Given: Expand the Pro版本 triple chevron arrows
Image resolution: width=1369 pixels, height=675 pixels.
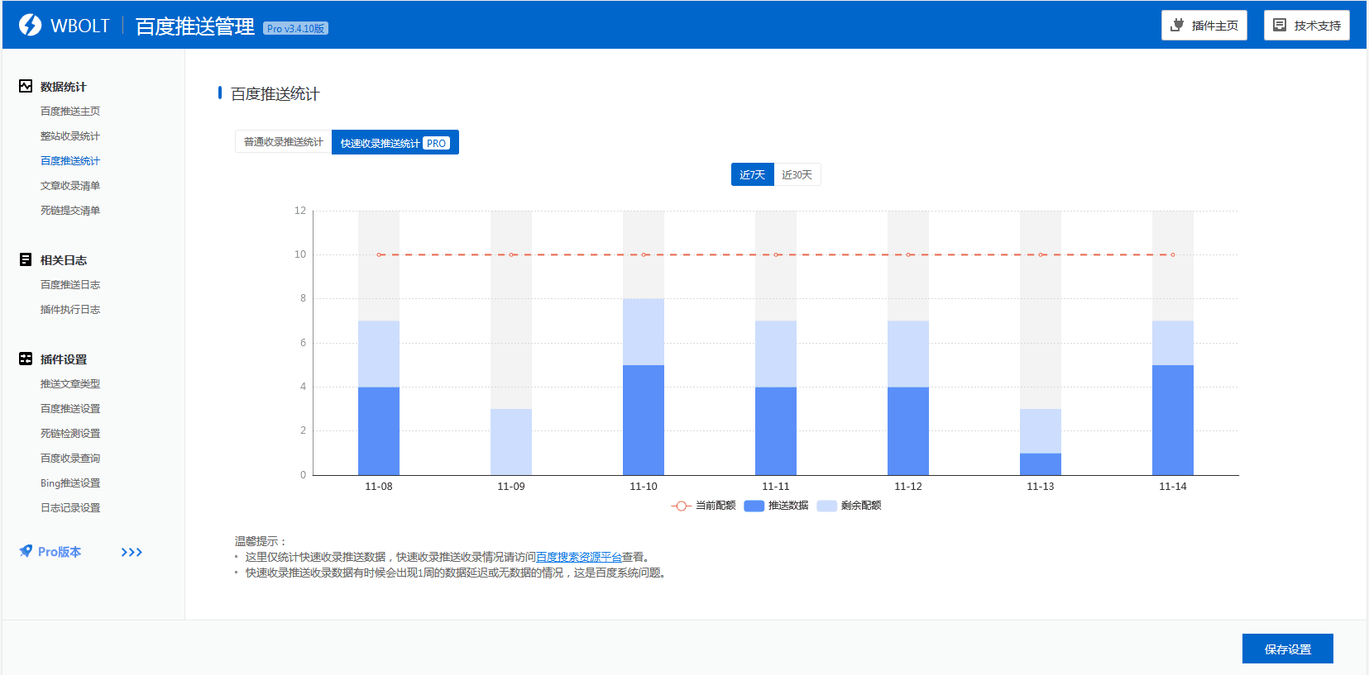Looking at the screenshot, I should tap(132, 552).
